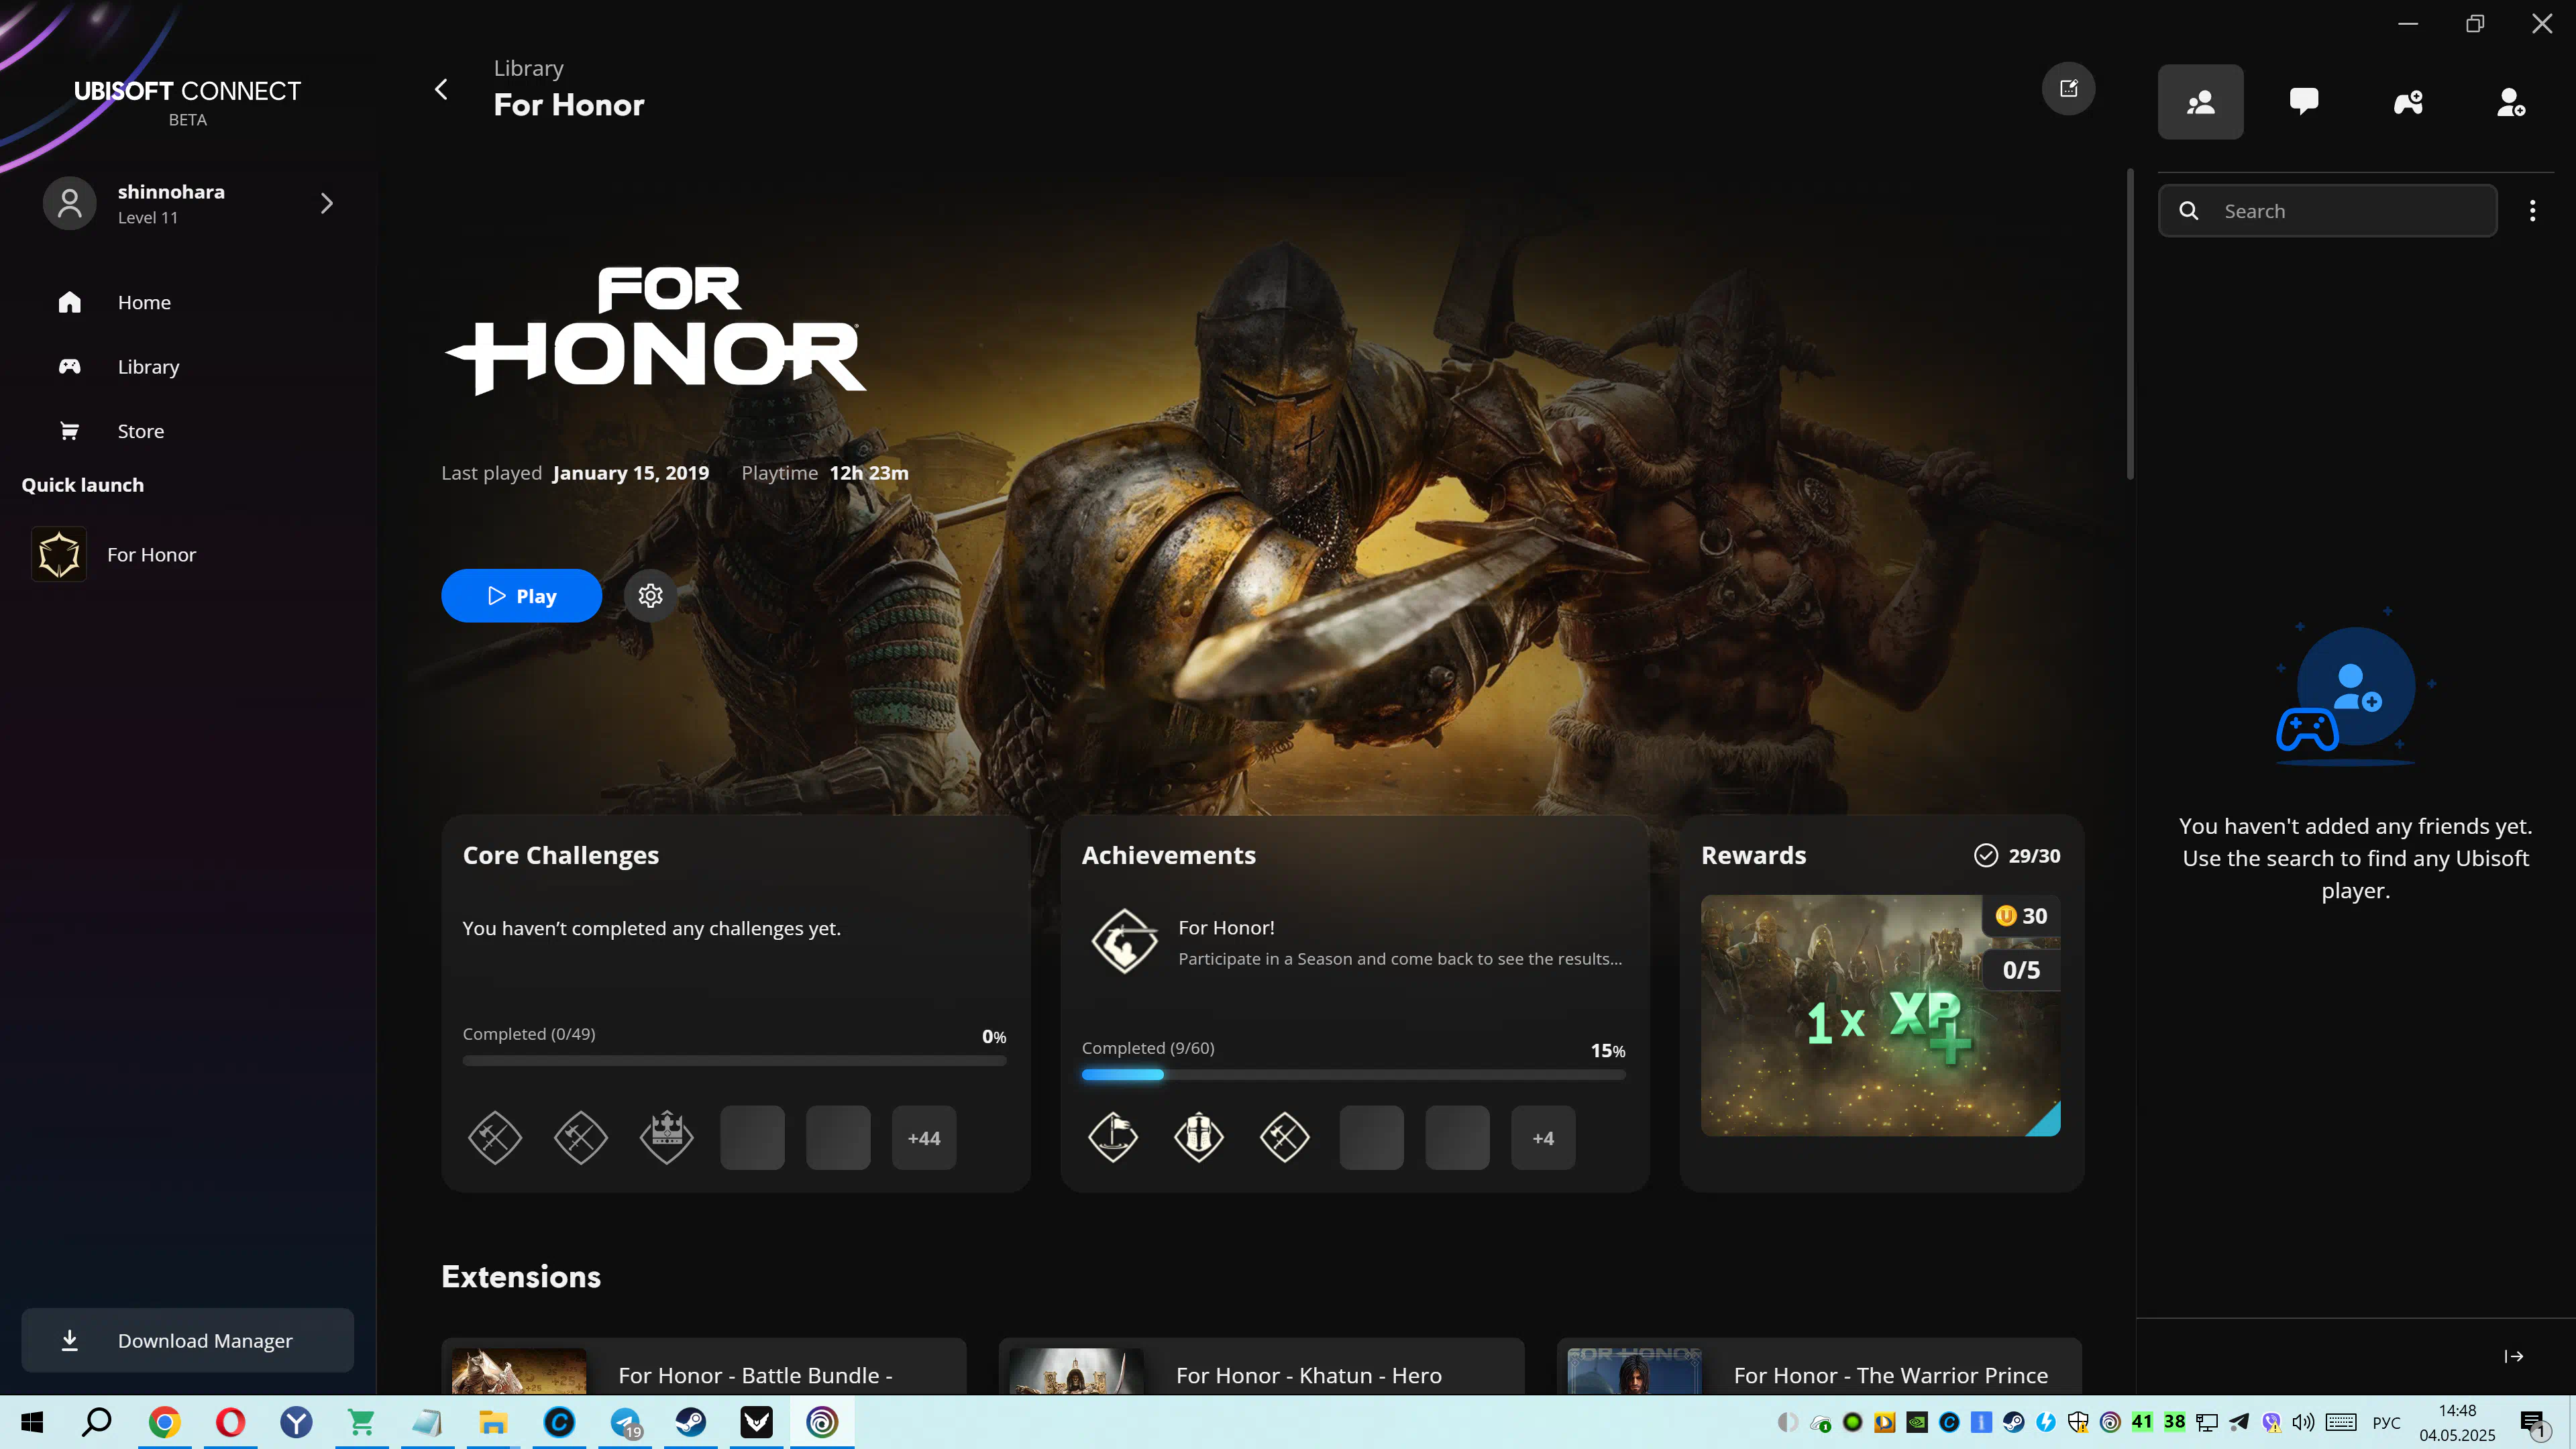
Task: Click the Achievements progress bar
Action: [1353, 1075]
